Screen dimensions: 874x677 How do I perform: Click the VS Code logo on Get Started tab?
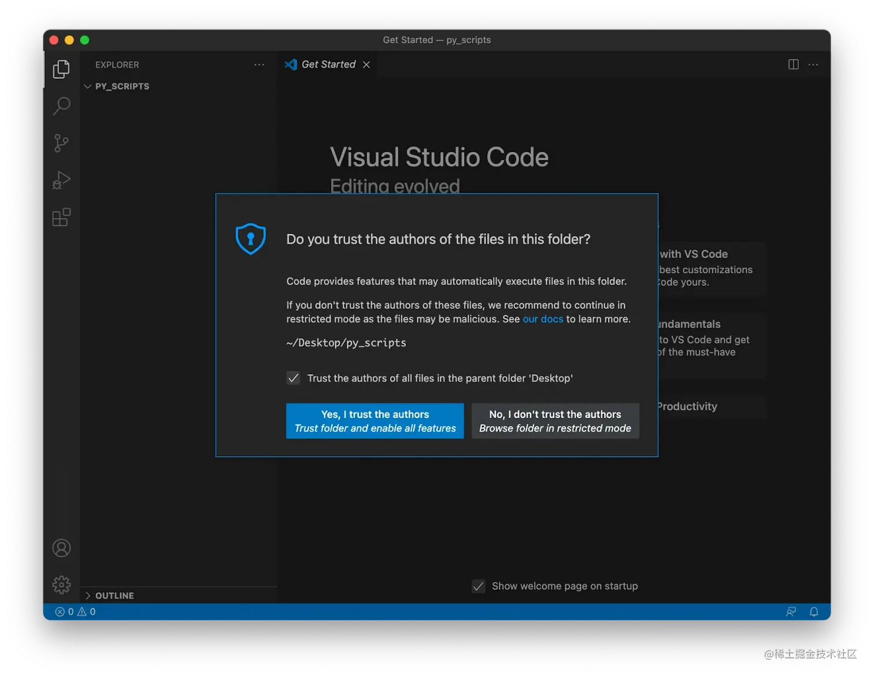tap(291, 65)
